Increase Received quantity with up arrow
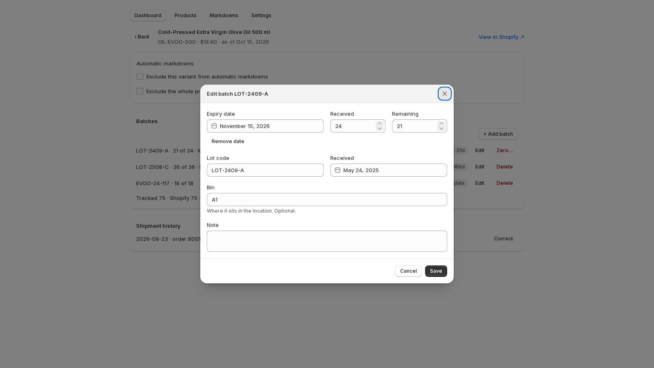This screenshot has height=368, width=654. (380, 123)
